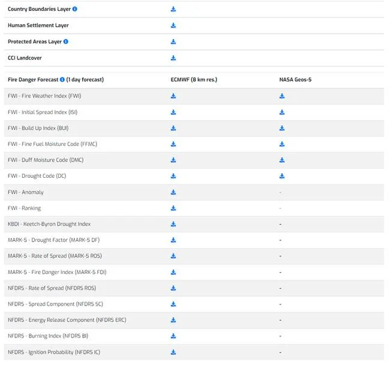Download ECMWF Initial Spread Index (ISI)
This screenshot has width=391, height=367.
point(173,112)
